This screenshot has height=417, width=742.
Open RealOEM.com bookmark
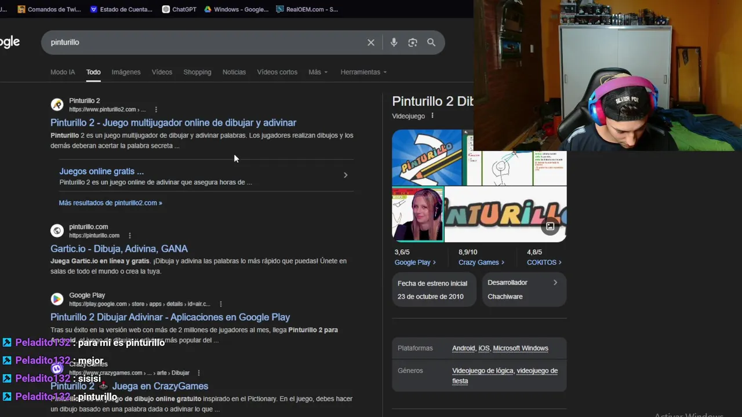pyautogui.click(x=307, y=9)
